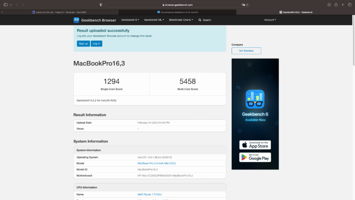This screenshot has width=355, height=200.
Task: Click Download on the App Store badge
Action: 255,145
